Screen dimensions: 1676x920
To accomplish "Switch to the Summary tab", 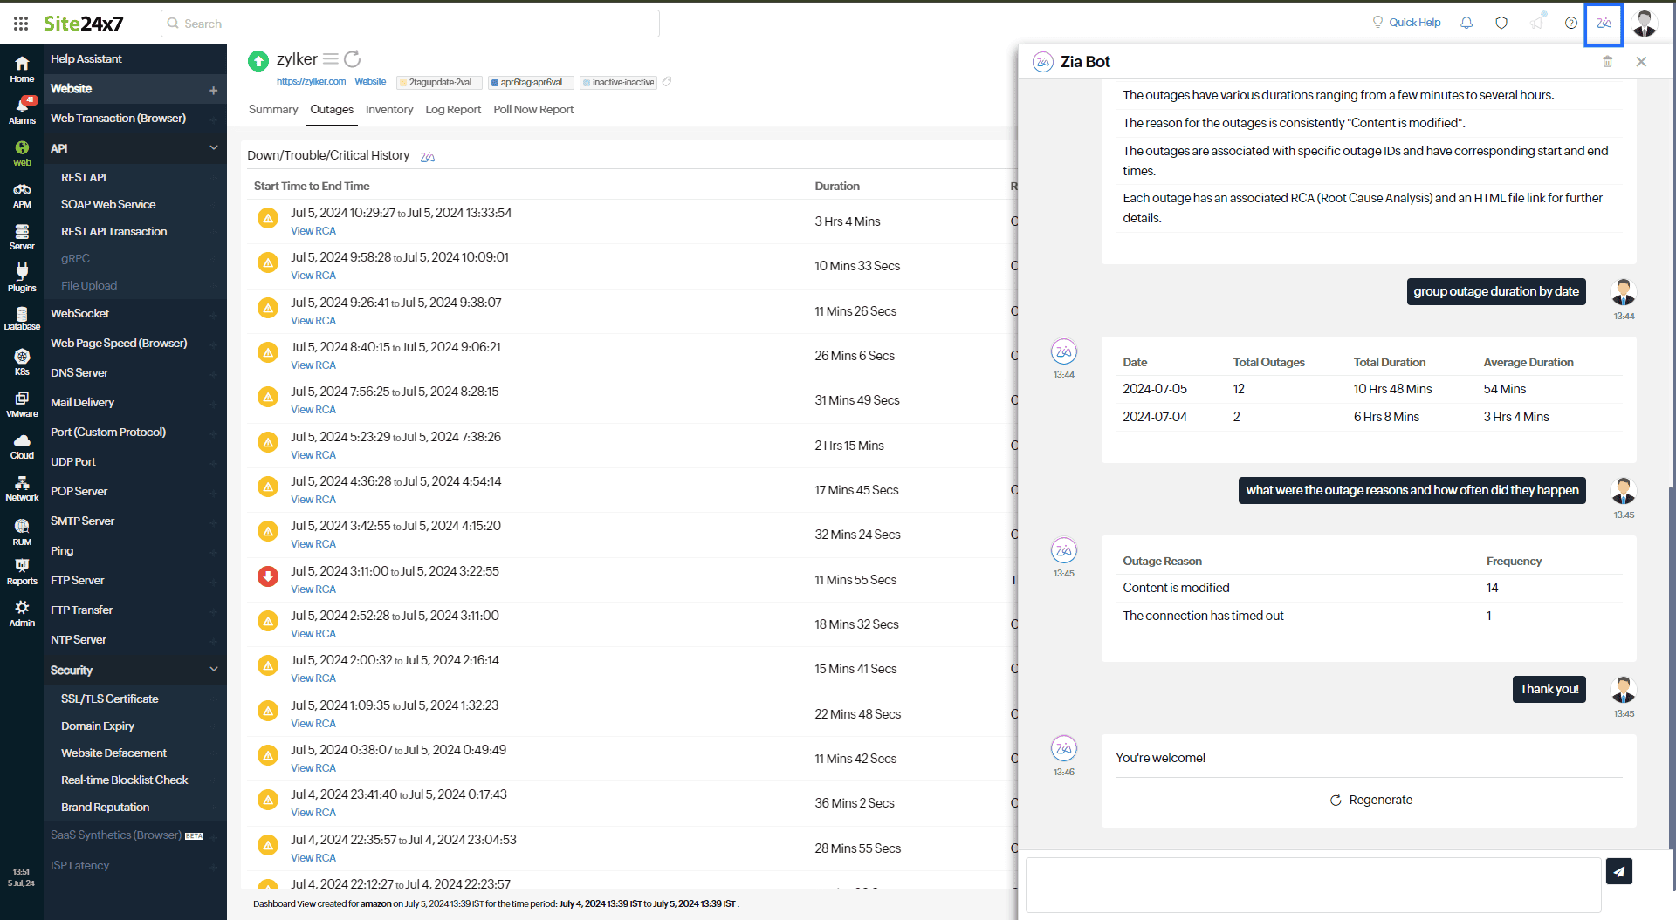I will 273,110.
